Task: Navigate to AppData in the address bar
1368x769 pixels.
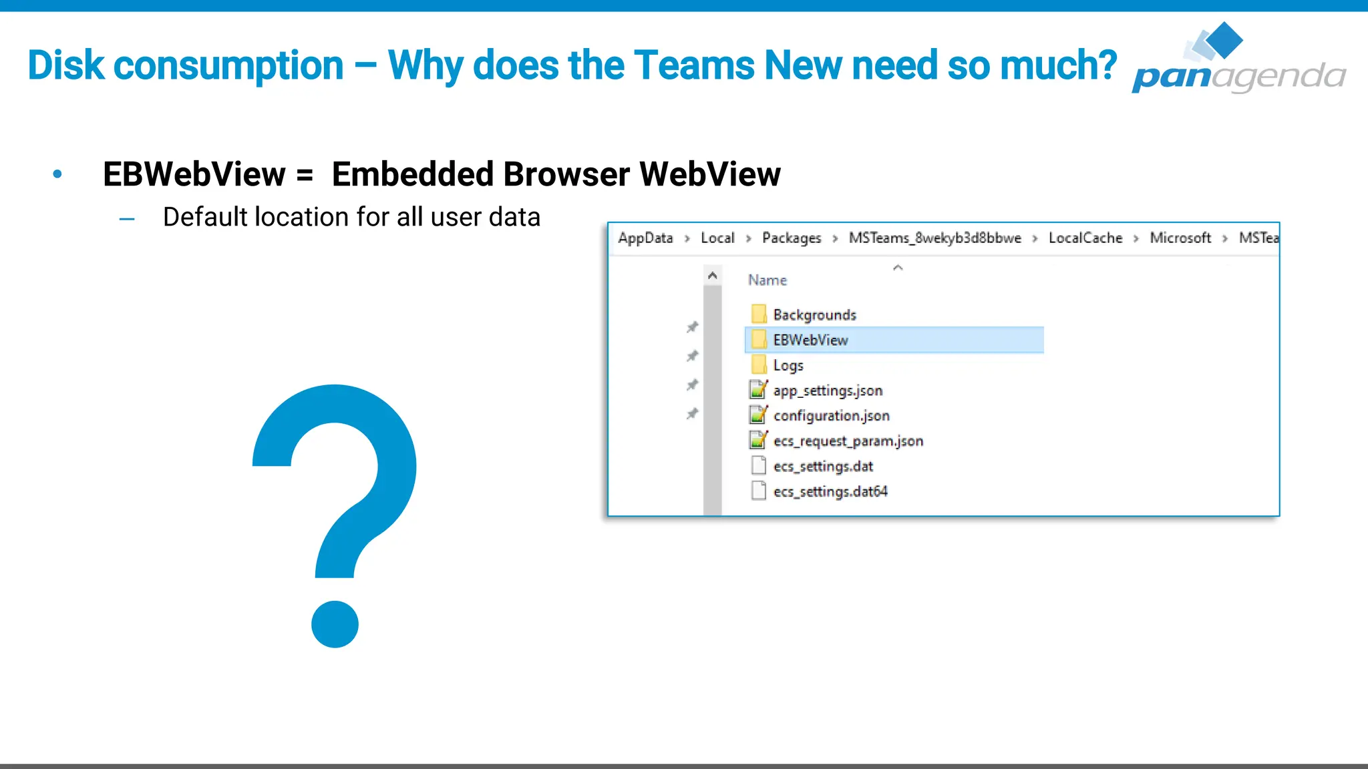Action: pyautogui.click(x=645, y=238)
